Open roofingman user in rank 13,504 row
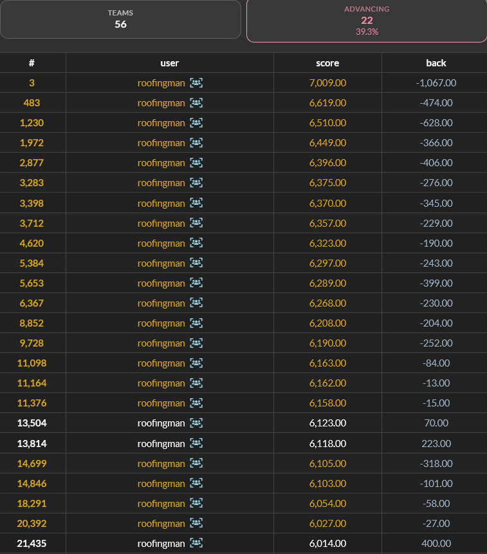This screenshot has height=554, width=487. click(x=161, y=423)
